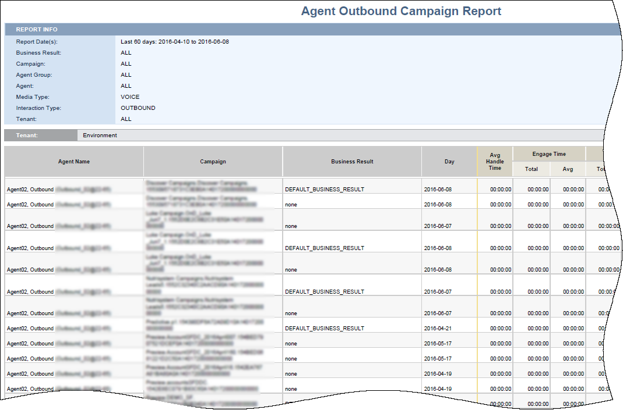The image size is (623, 410).
Task: Click DEFAULT_BUSINESS_RESULT in the first table row
Action: [x=324, y=190]
